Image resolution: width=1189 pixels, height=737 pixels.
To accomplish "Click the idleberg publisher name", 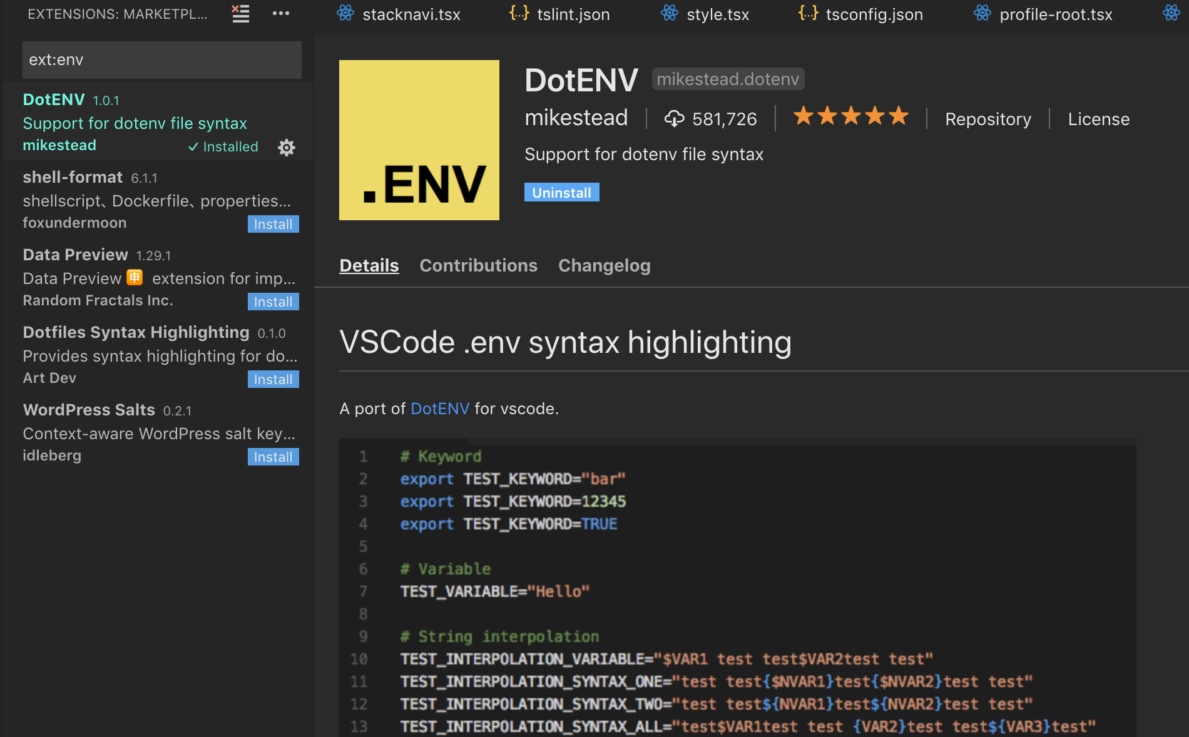I will click(52, 455).
